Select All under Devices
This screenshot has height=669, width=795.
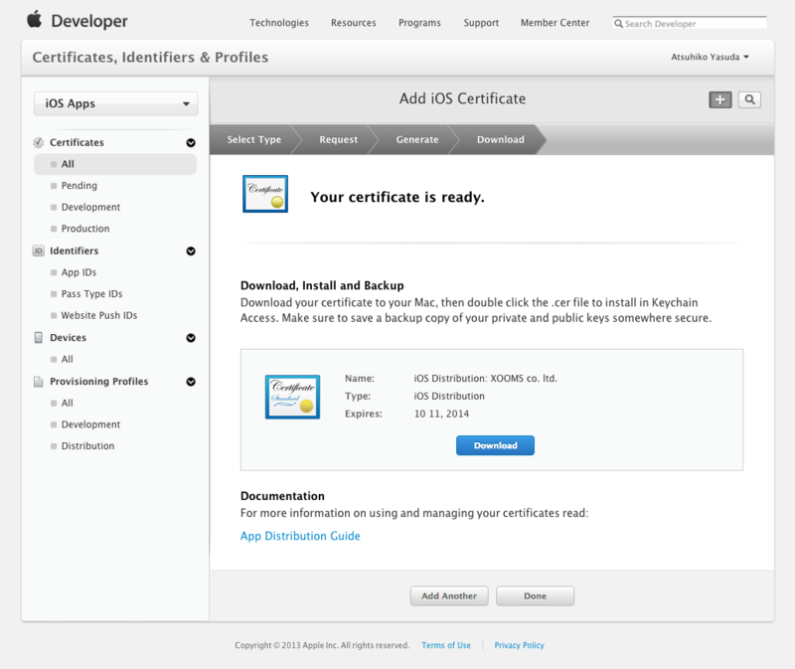pos(67,359)
